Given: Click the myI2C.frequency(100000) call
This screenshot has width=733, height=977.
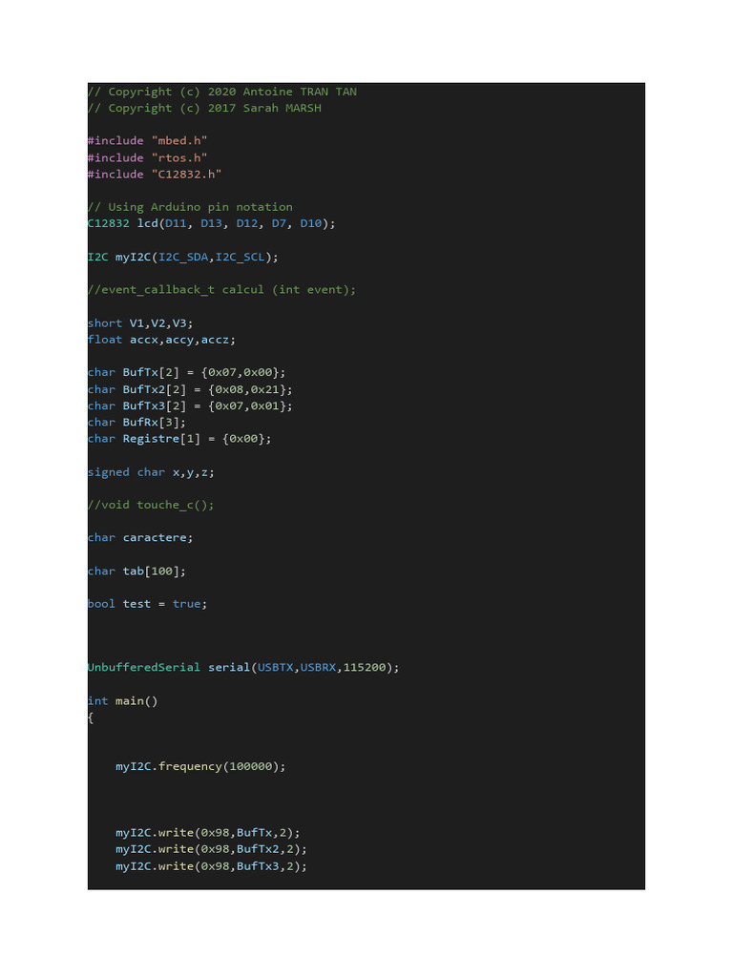Looking at the screenshot, I should 200,766.
